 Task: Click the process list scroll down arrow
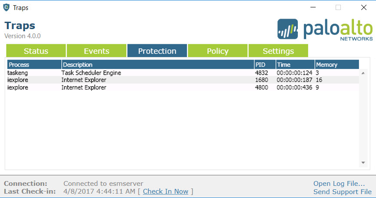[363, 162]
